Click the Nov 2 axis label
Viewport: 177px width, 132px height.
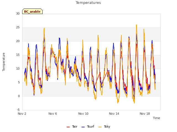click(22, 114)
